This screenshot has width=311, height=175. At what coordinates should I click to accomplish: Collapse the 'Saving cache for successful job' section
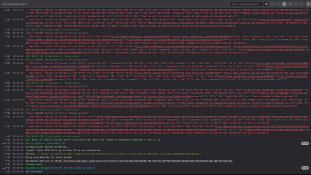(x=3, y=143)
